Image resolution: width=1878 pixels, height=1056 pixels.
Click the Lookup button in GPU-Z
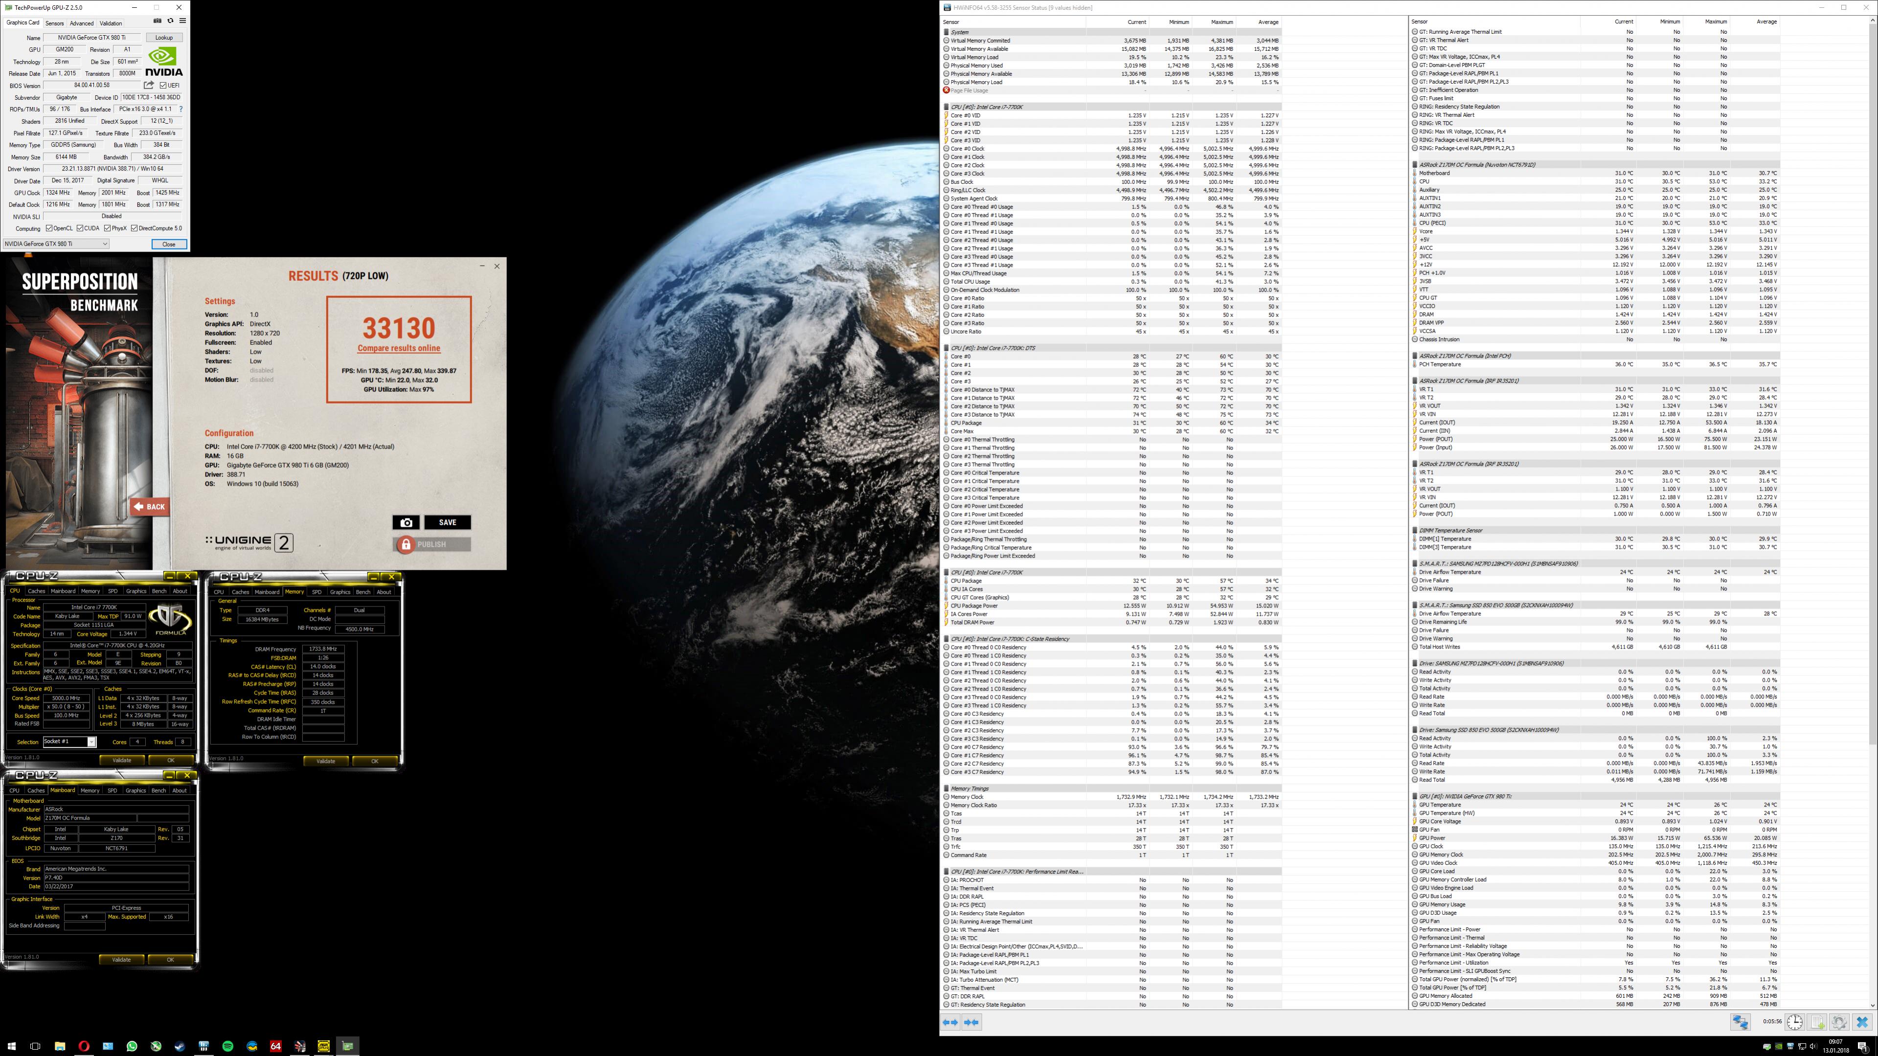(164, 38)
